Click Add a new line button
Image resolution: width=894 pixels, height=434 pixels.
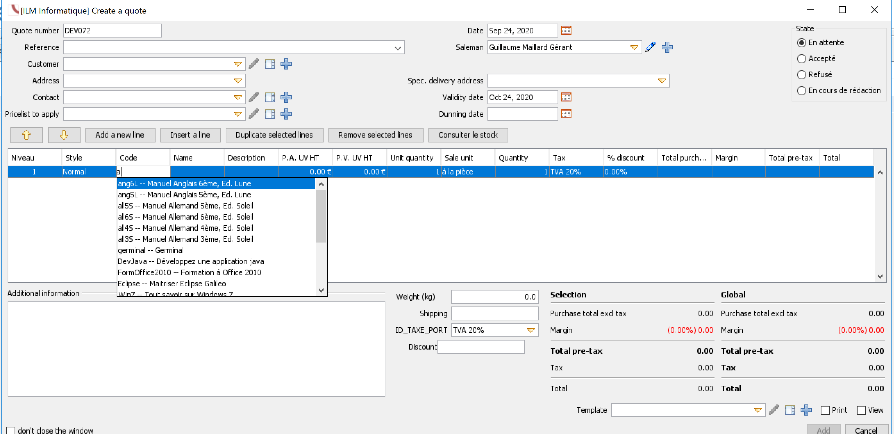(120, 135)
